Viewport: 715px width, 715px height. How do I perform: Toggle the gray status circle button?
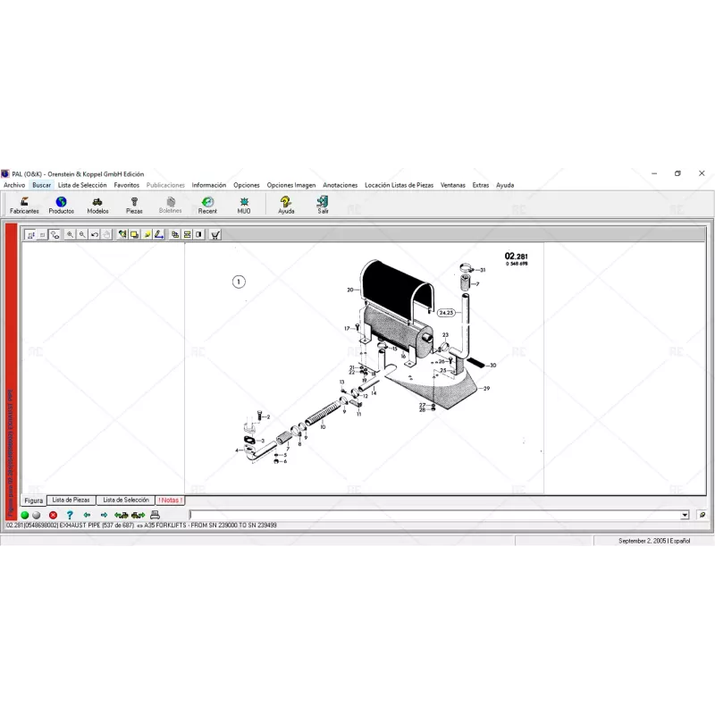36,516
